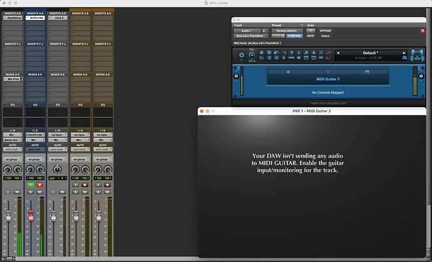Toggle red record enable on BCPtchWk track
The height and width of the screenshot is (262, 432).
point(39,185)
